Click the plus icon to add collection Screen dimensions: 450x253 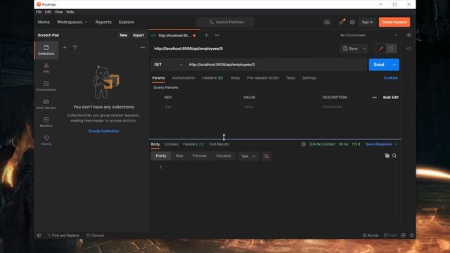65,47
